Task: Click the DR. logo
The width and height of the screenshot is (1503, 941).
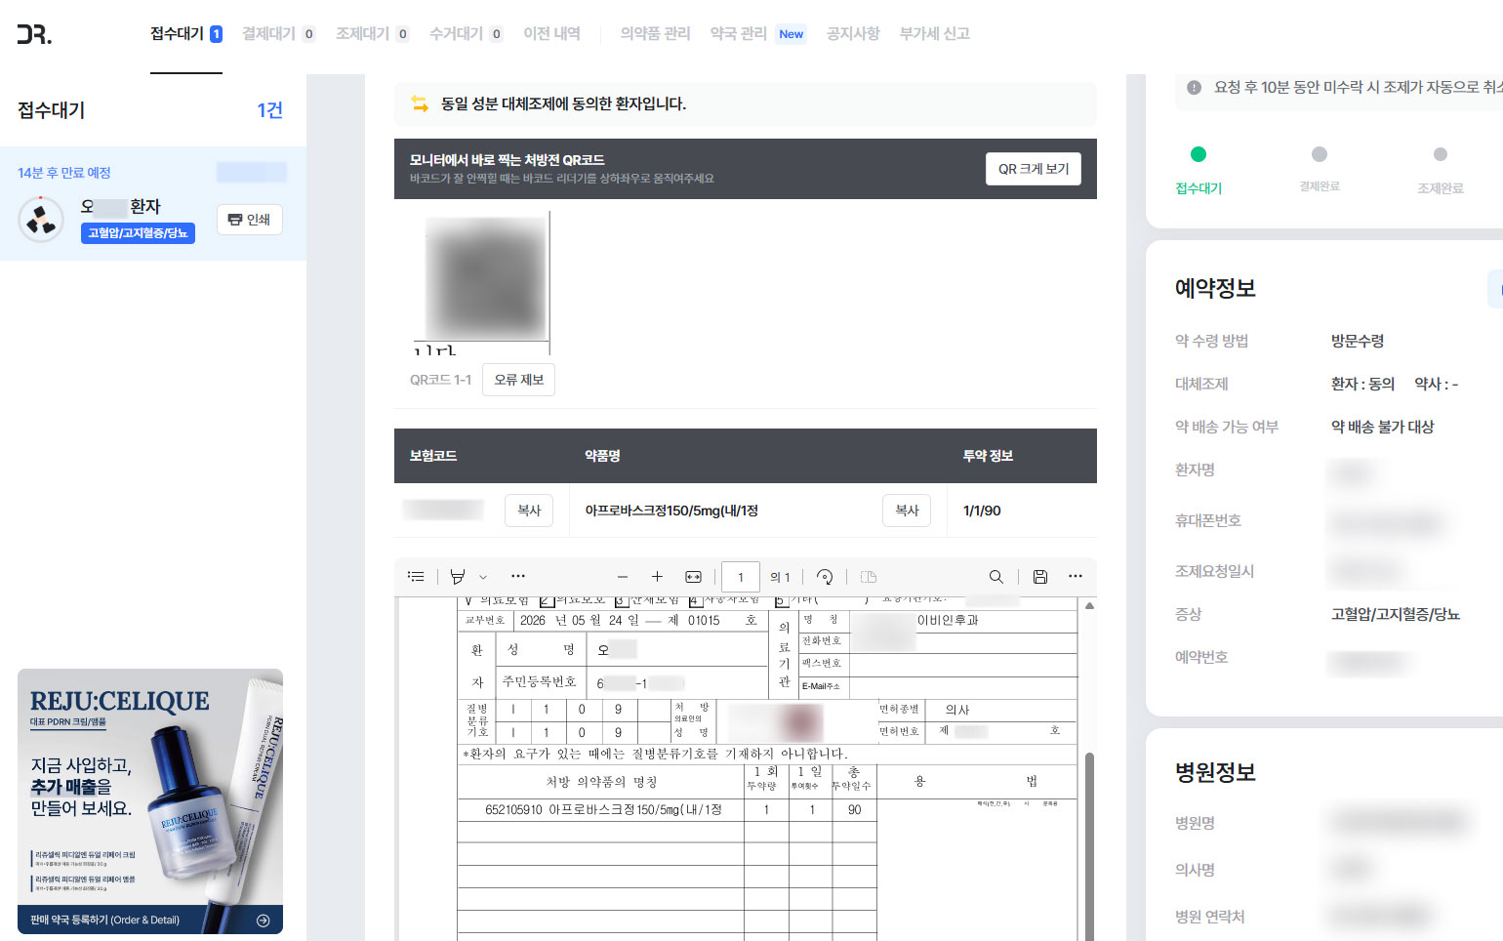Action: click(34, 34)
